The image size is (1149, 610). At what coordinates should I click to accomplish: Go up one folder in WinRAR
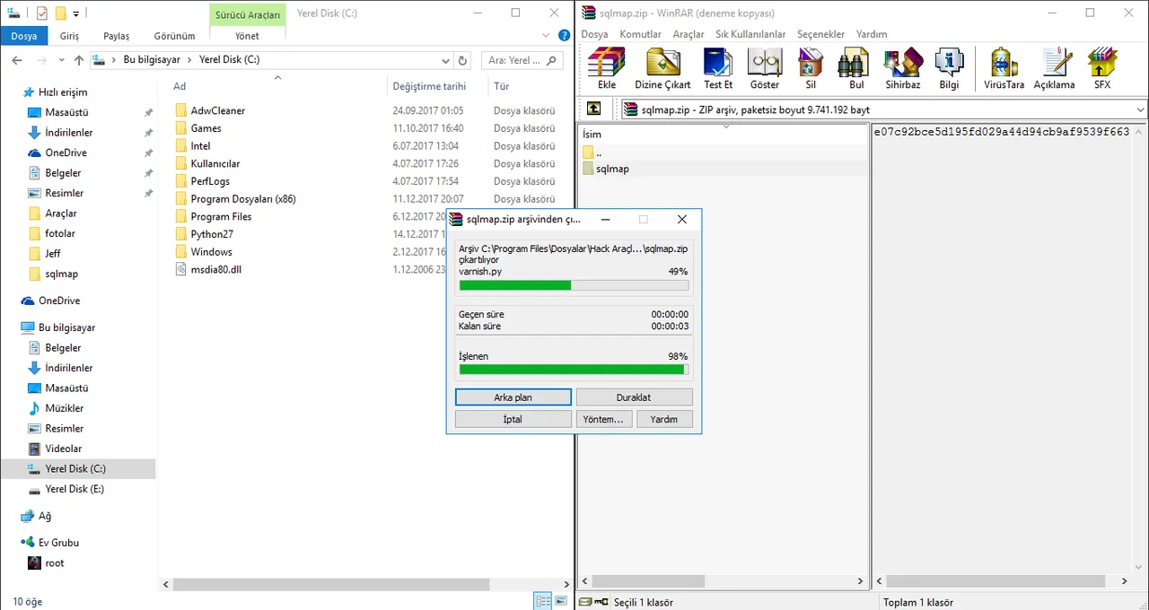pos(594,109)
